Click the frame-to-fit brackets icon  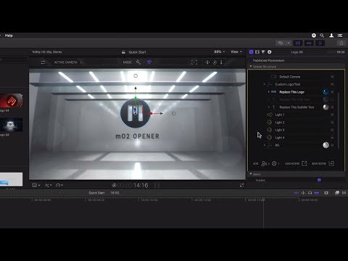194,62
